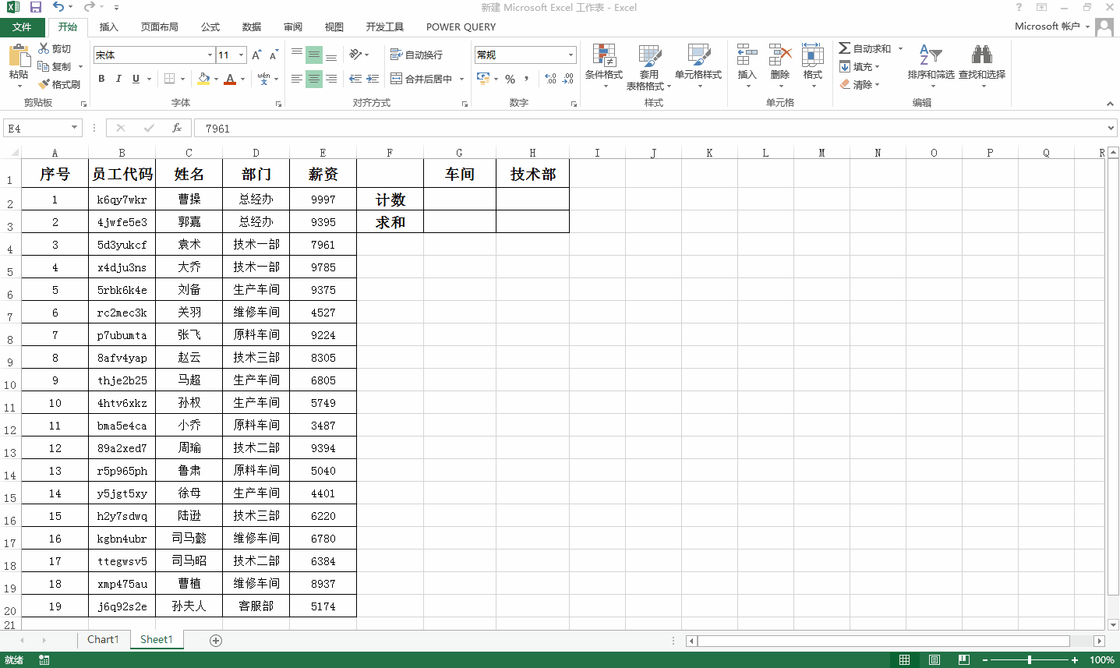Toggle Wrap Text (自动换行)

417,55
